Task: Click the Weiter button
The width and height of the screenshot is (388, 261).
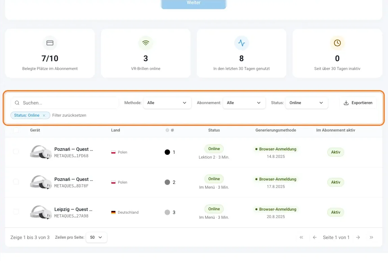Action: click(x=194, y=3)
